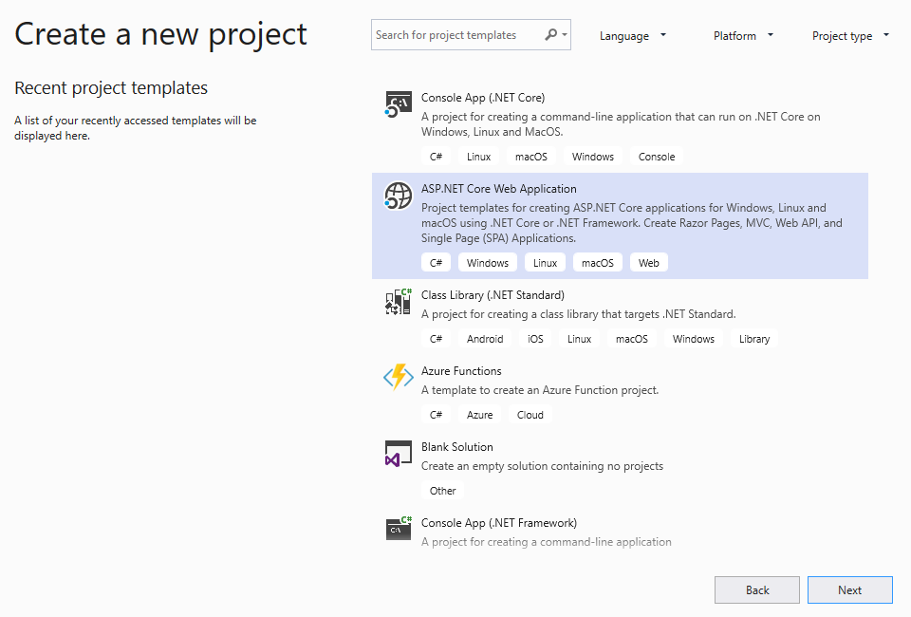Open the Language dropdown

(x=632, y=35)
